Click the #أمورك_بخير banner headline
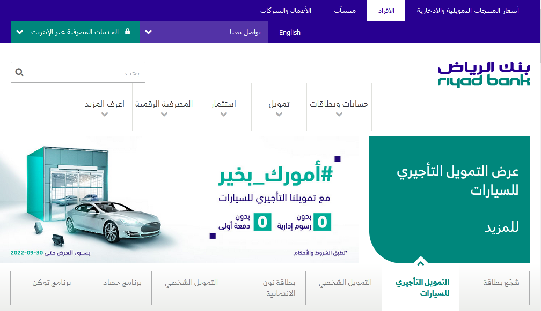The image size is (541, 311). pos(276,175)
